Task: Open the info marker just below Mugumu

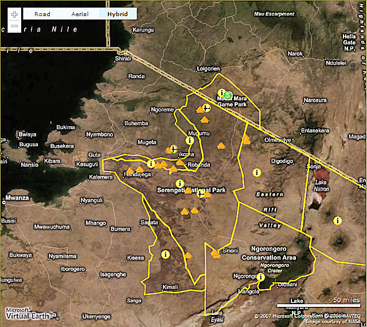Action: (x=190, y=140)
